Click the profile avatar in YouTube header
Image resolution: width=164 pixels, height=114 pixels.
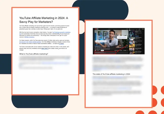pyautogui.click(x=143, y=29)
